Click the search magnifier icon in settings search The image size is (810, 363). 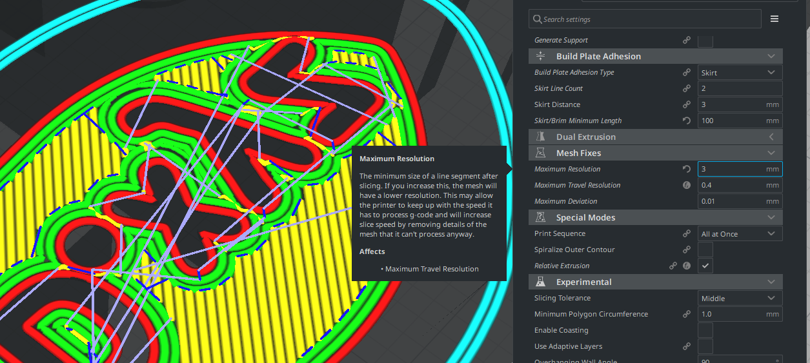537,19
